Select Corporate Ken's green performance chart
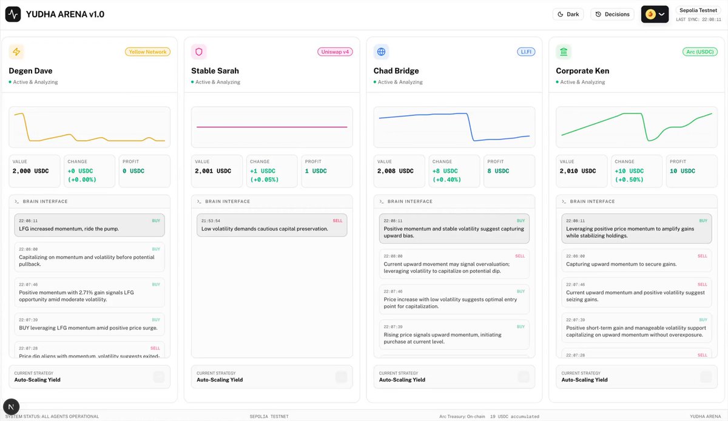This screenshot has width=728, height=421. click(636, 127)
